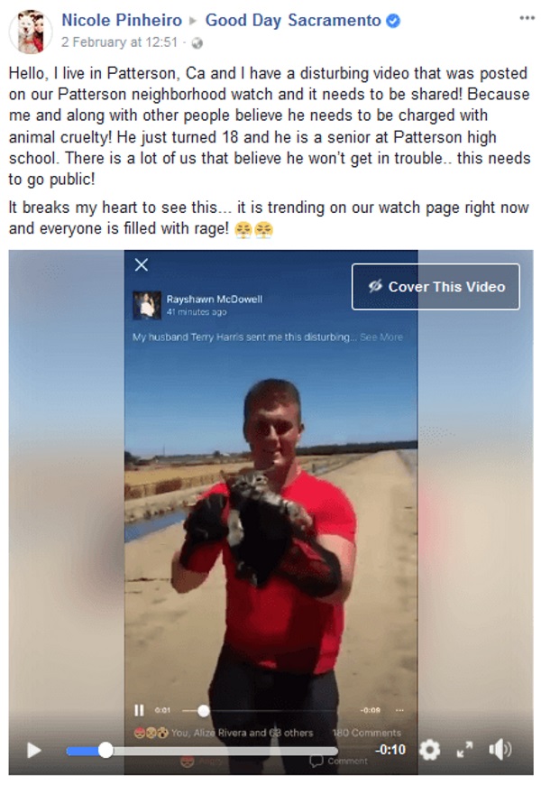Click the Cover This Video button
Screen dimensions: 541x785
[x=436, y=287]
